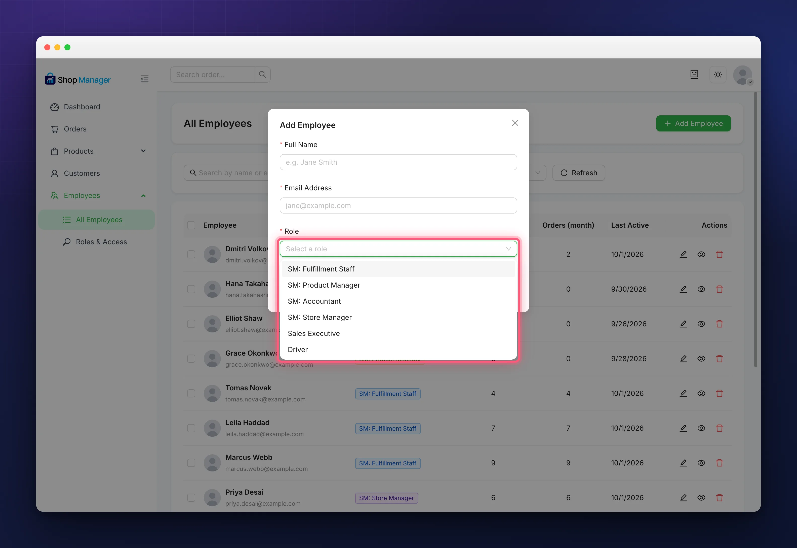The image size is (797, 548).
Task: Check the Hana Takahashi row checkbox
Action: 191,289
